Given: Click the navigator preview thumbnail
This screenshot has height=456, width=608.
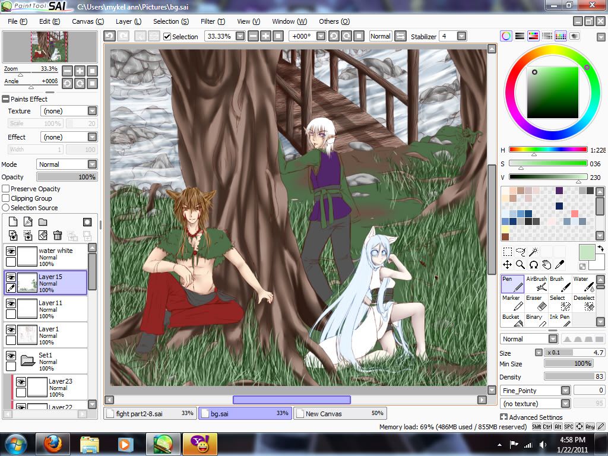Looking at the screenshot, I should (50, 47).
